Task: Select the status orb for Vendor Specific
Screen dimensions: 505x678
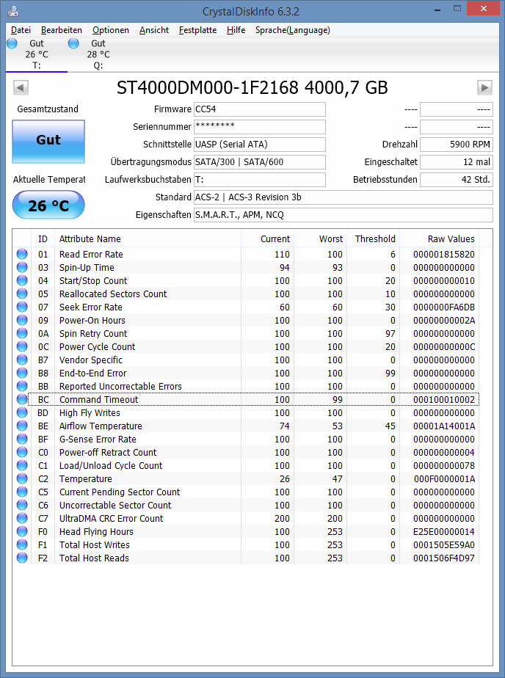Action: coord(22,360)
